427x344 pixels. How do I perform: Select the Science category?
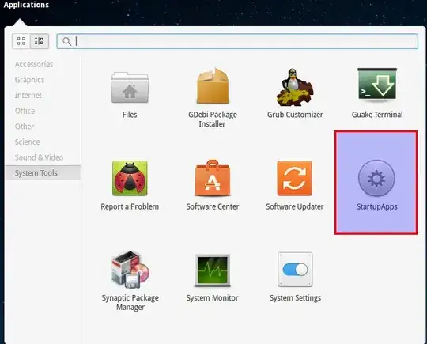pyautogui.click(x=27, y=142)
